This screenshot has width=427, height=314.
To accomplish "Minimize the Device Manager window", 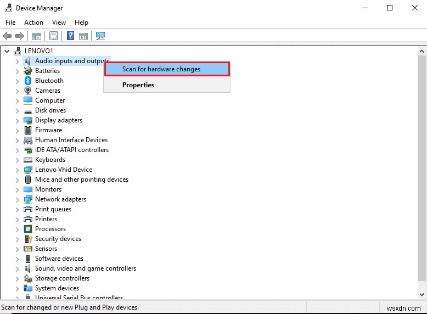I will [365, 8].
